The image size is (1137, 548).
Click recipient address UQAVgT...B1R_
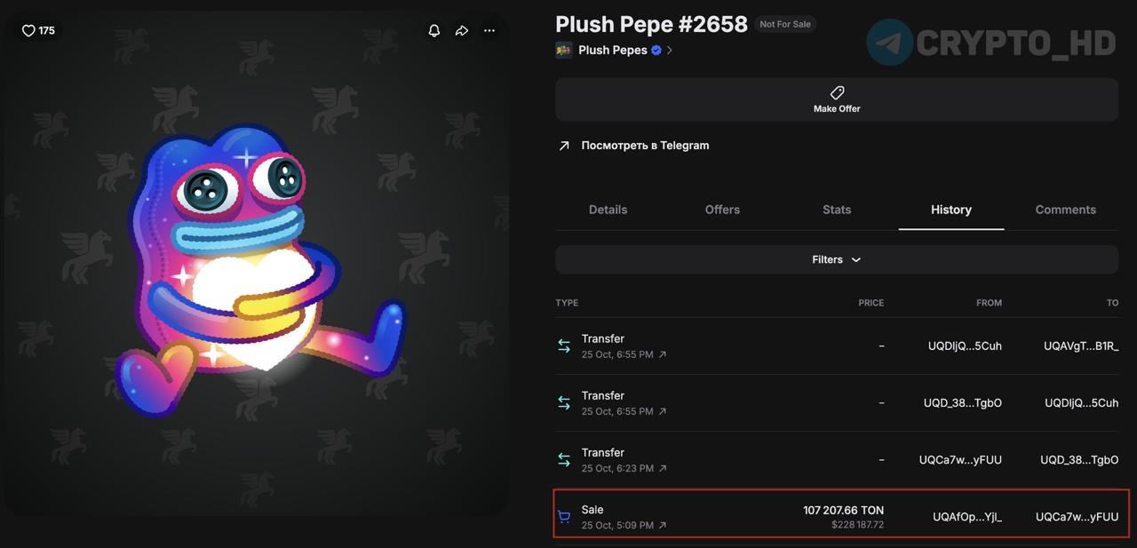click(x=1080, y=346)
